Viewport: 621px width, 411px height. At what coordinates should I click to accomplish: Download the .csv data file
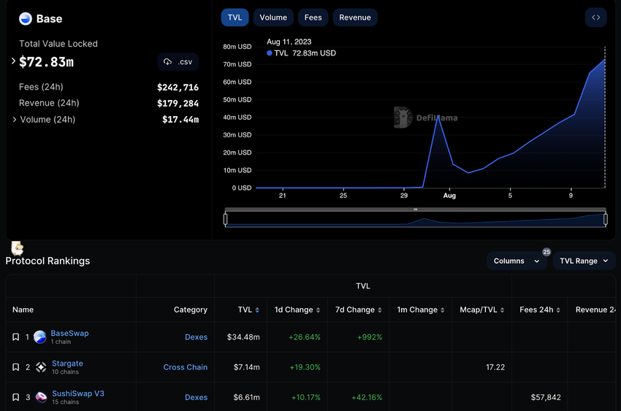178,62
